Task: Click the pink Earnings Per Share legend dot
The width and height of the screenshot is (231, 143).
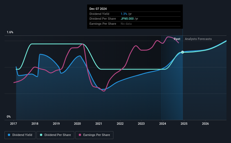Action: [x=80, y=135]
